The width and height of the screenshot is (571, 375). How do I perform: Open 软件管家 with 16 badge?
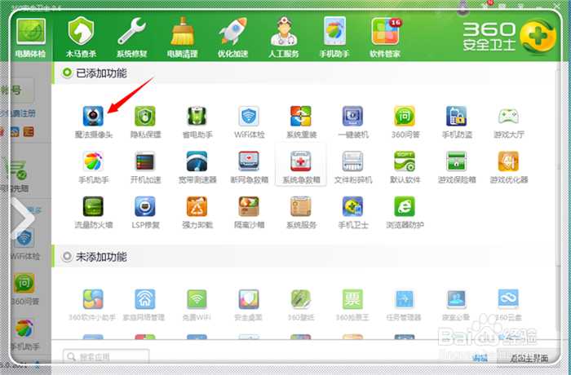pos(385,37)
